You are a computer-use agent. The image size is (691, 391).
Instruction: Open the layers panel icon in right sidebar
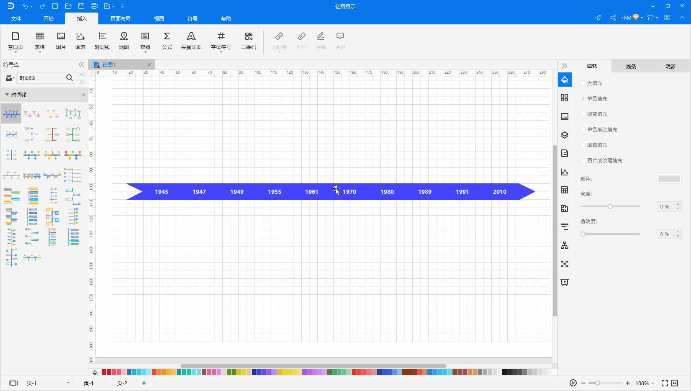click(565, 135)
